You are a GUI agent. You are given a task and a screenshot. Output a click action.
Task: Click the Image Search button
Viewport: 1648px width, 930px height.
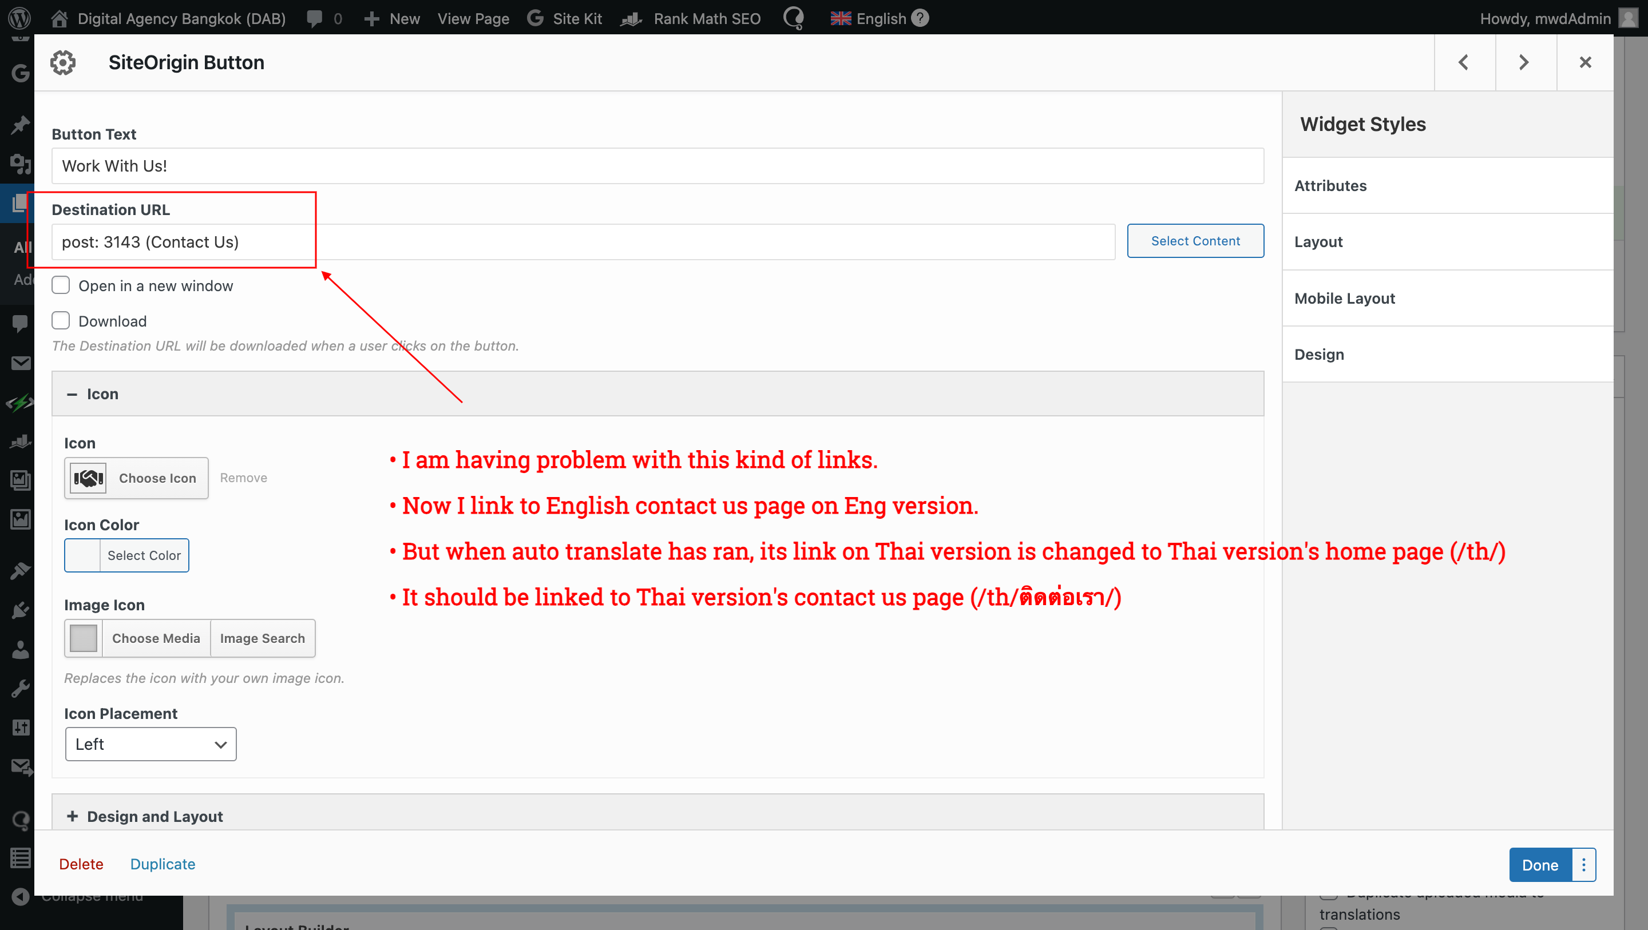tap(262, 638)
